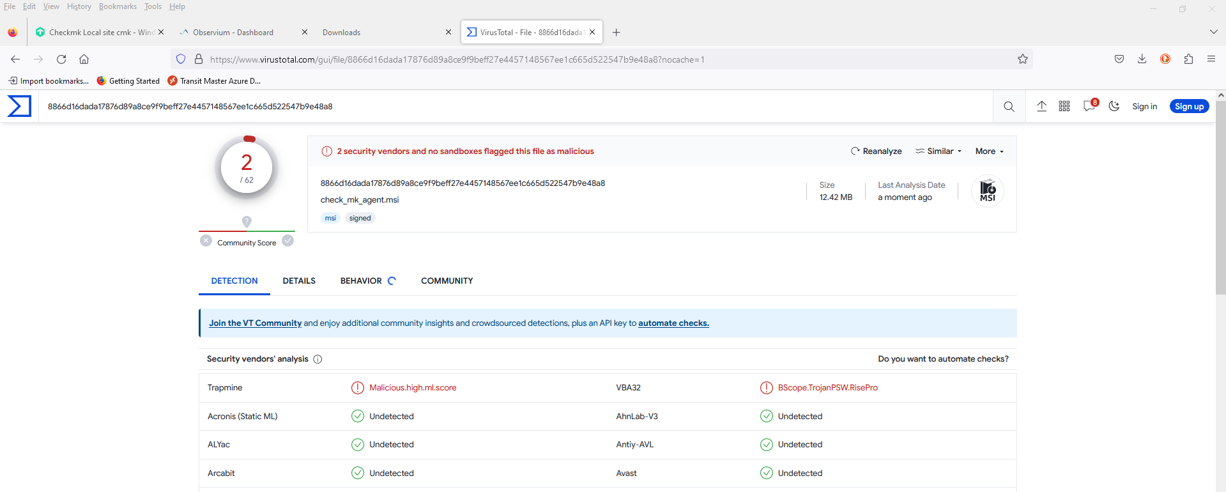Image resolution: width=1226 pixels, height=492 pixels.
Task: Click the 2 / 62 detection score gauge
Action: click(247, 168)
